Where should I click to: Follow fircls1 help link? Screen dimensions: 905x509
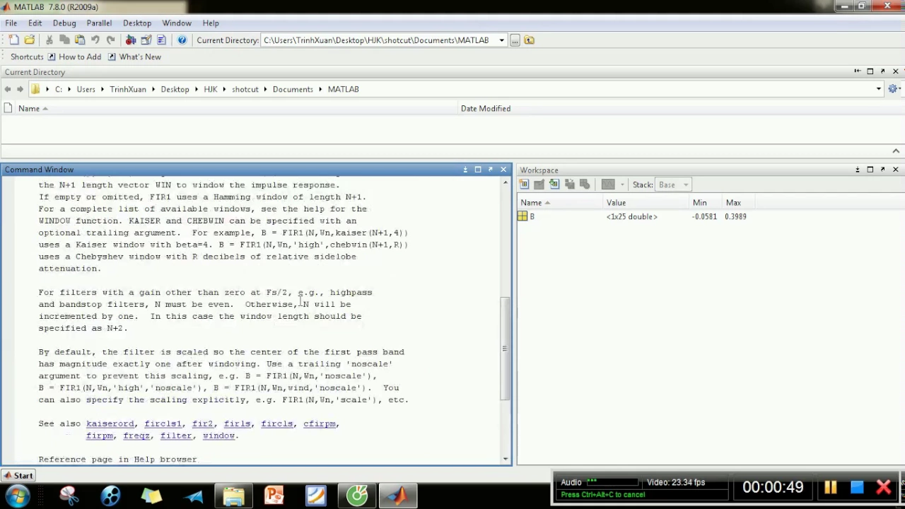pyautogui.click(x=163, y=423)
